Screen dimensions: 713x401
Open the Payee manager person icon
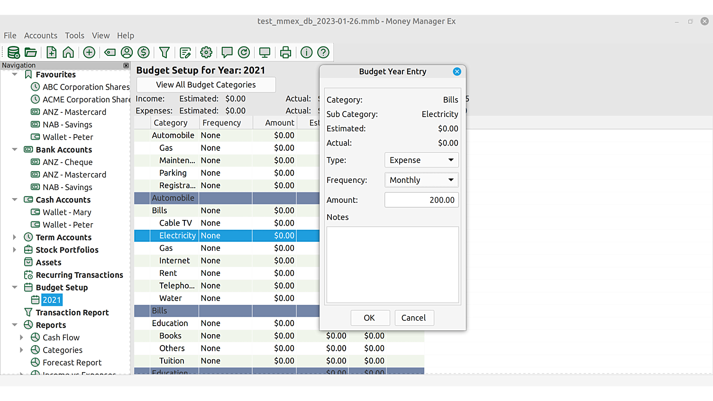point(127,52)
